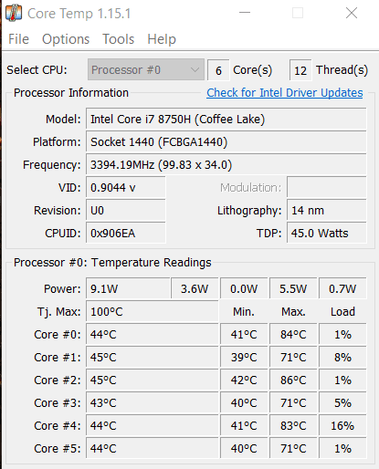379x469 pixels.
Task: Click the Power reading 5.5W
Action: point(293,288)
